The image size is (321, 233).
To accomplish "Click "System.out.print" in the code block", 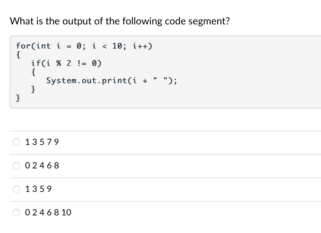I will [x=85, y=81].
